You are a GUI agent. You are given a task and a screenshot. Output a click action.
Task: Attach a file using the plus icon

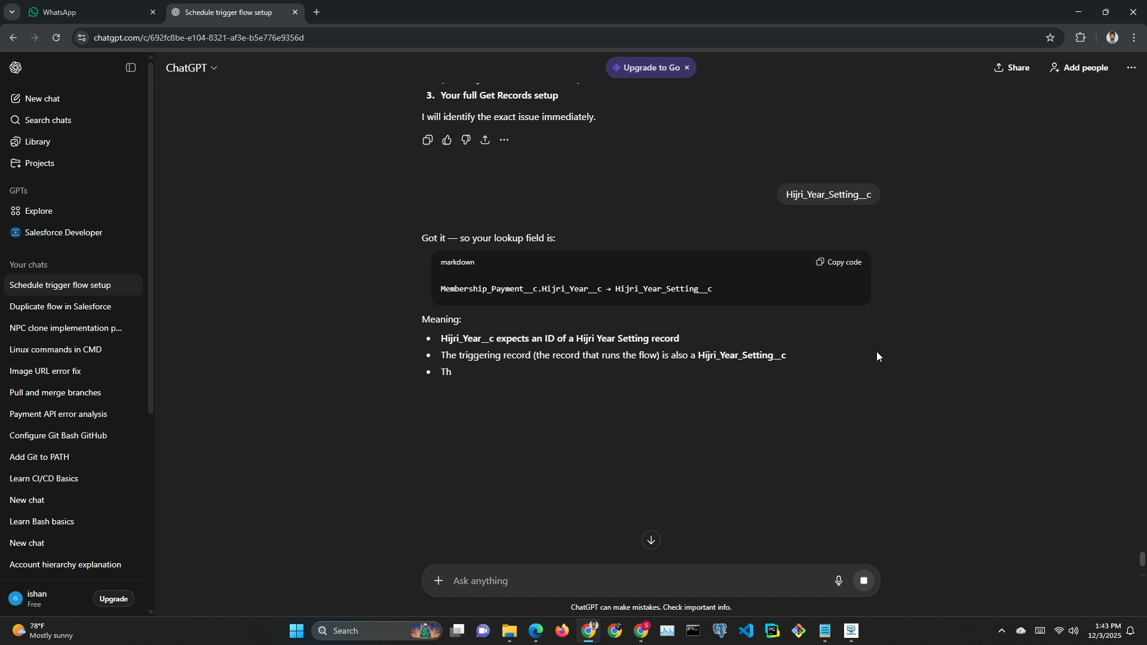438,580
